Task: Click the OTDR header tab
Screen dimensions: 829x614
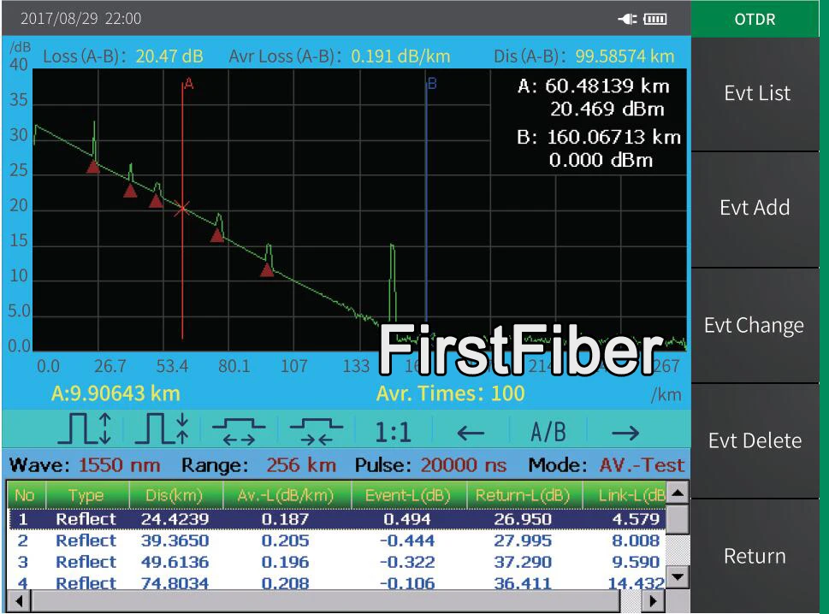Action: tap(755, 19)
